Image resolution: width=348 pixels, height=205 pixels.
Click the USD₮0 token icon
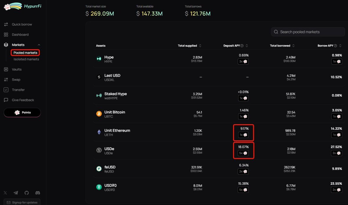99,187
